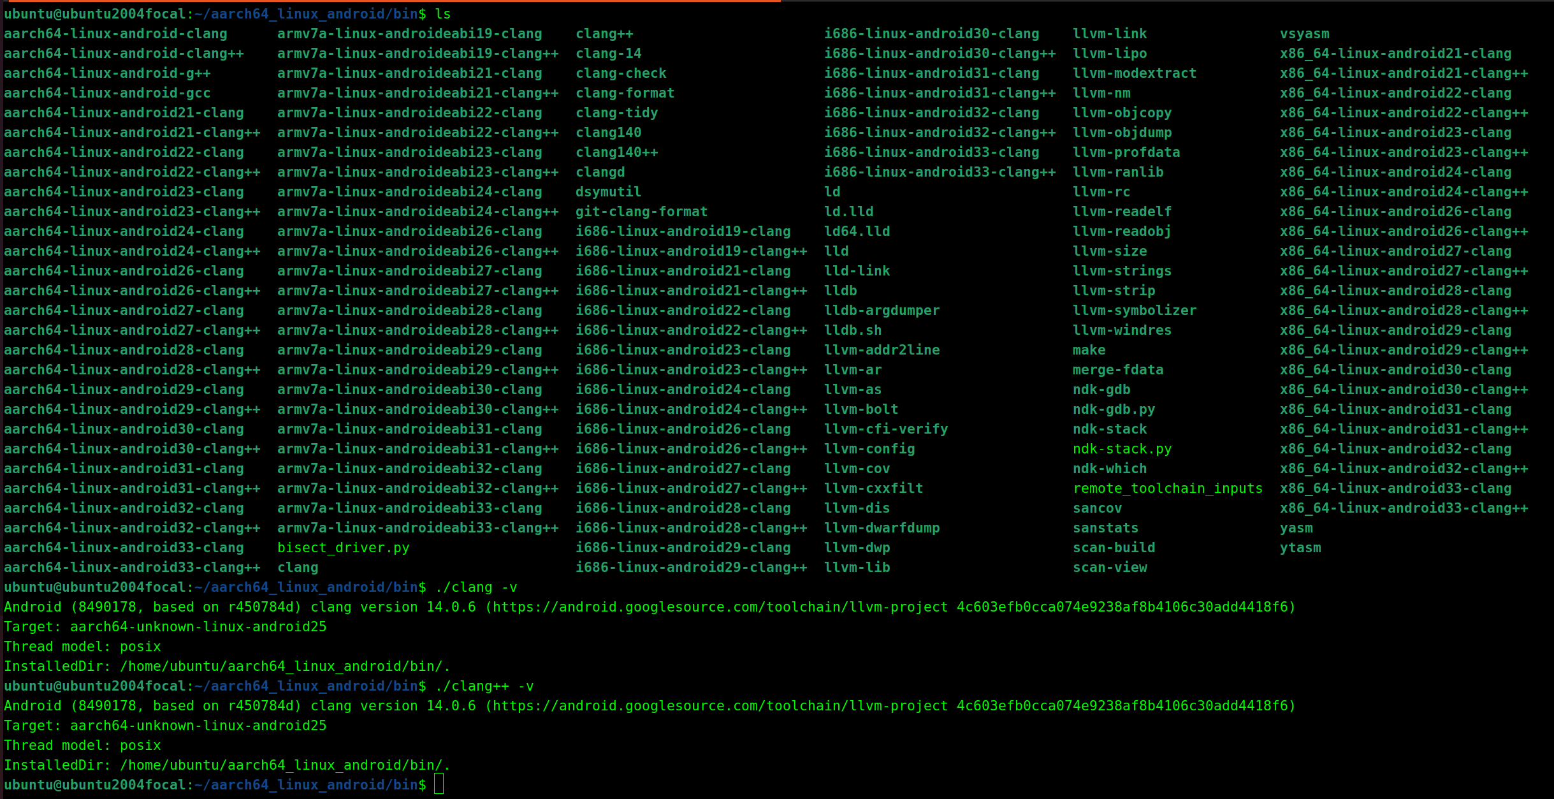Open the googlesource llvm-project URL in second output
Viewport: 1554px width, 799px height.
[x=720, y=706]
